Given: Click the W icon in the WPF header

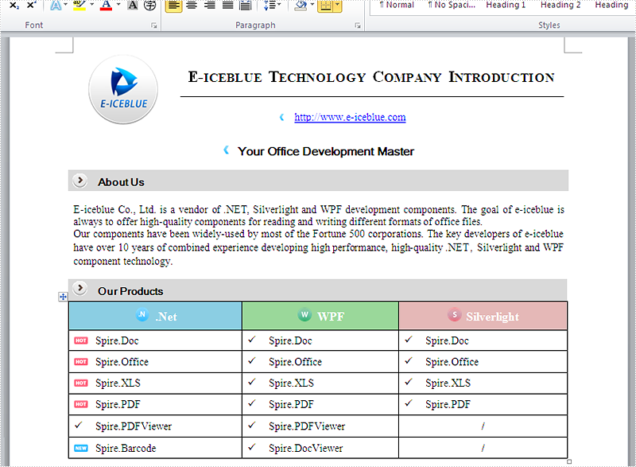Looking at the screenshot, I should pos(304,314).
